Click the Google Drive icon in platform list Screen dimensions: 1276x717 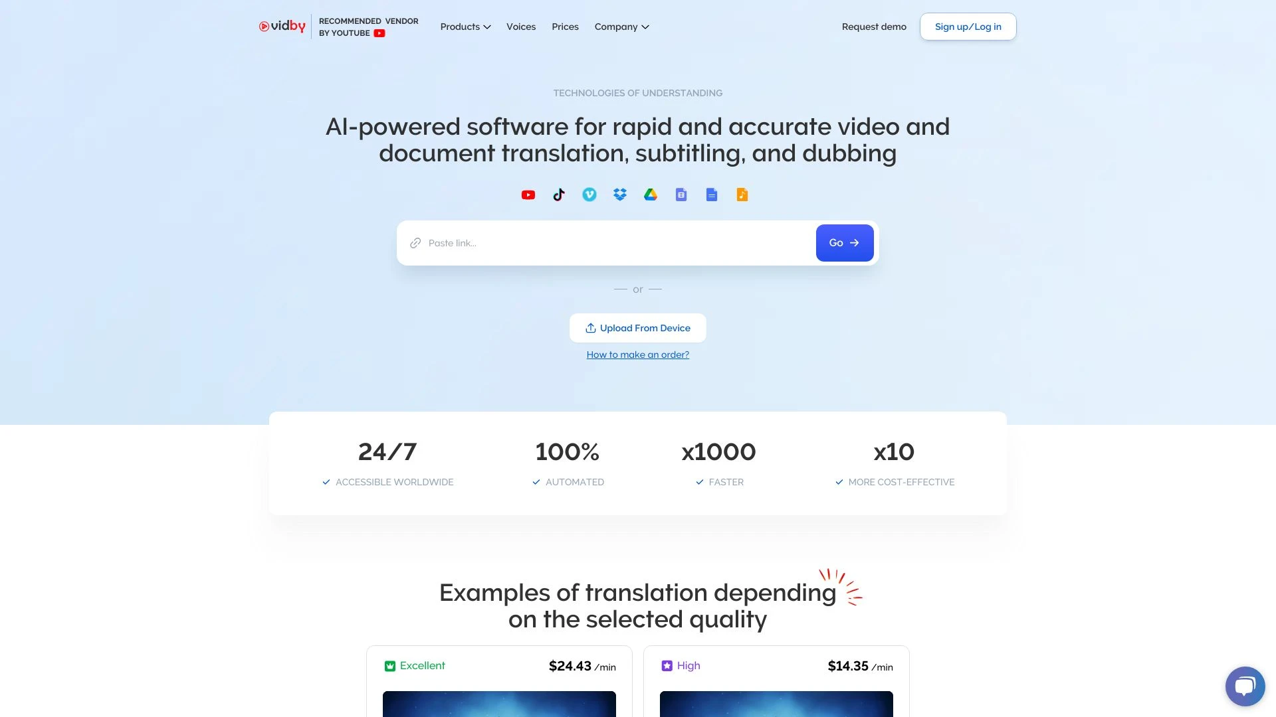pos(650,195)
